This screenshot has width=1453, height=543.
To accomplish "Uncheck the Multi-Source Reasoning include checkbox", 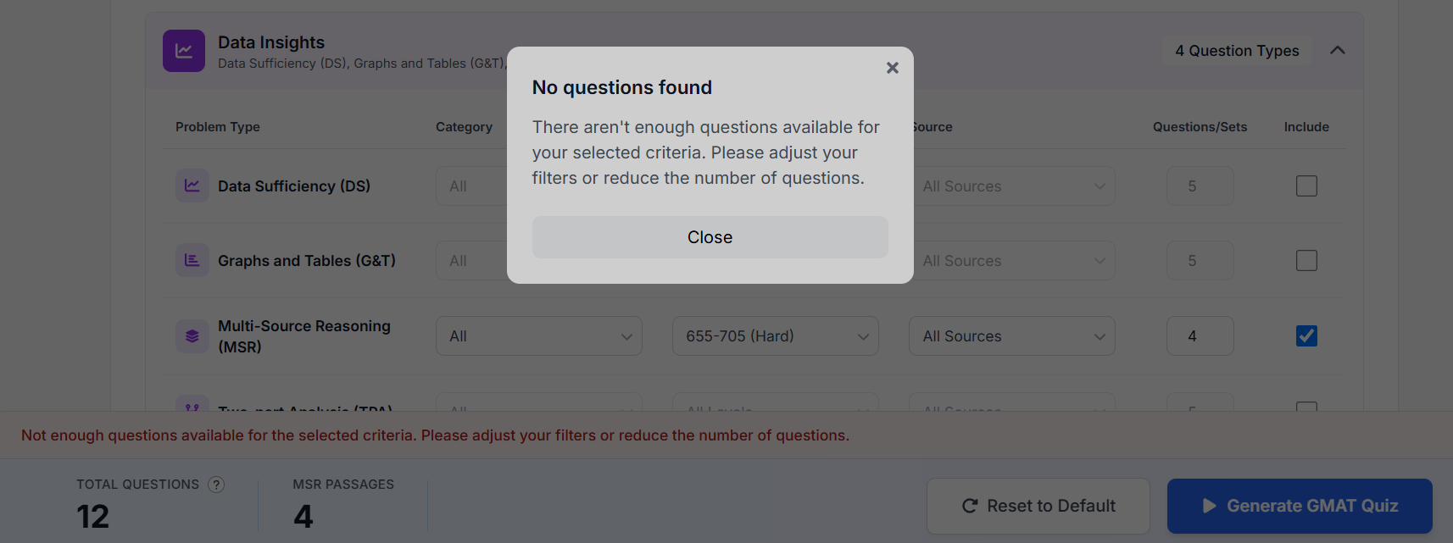I will [1306, 335].
